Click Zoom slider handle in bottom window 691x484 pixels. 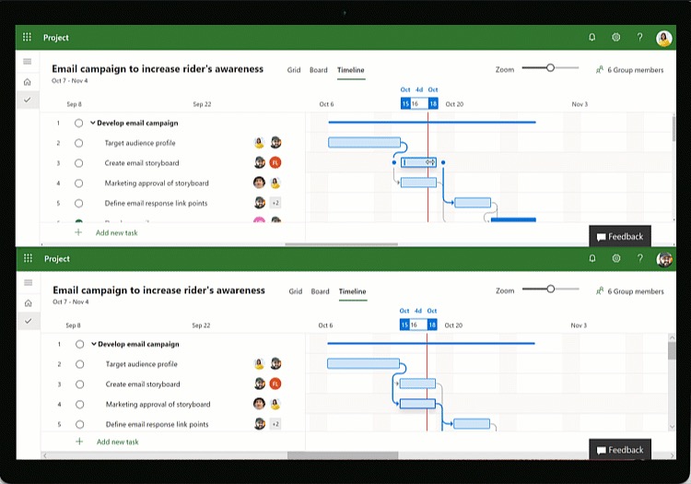(x=551, y=289)
